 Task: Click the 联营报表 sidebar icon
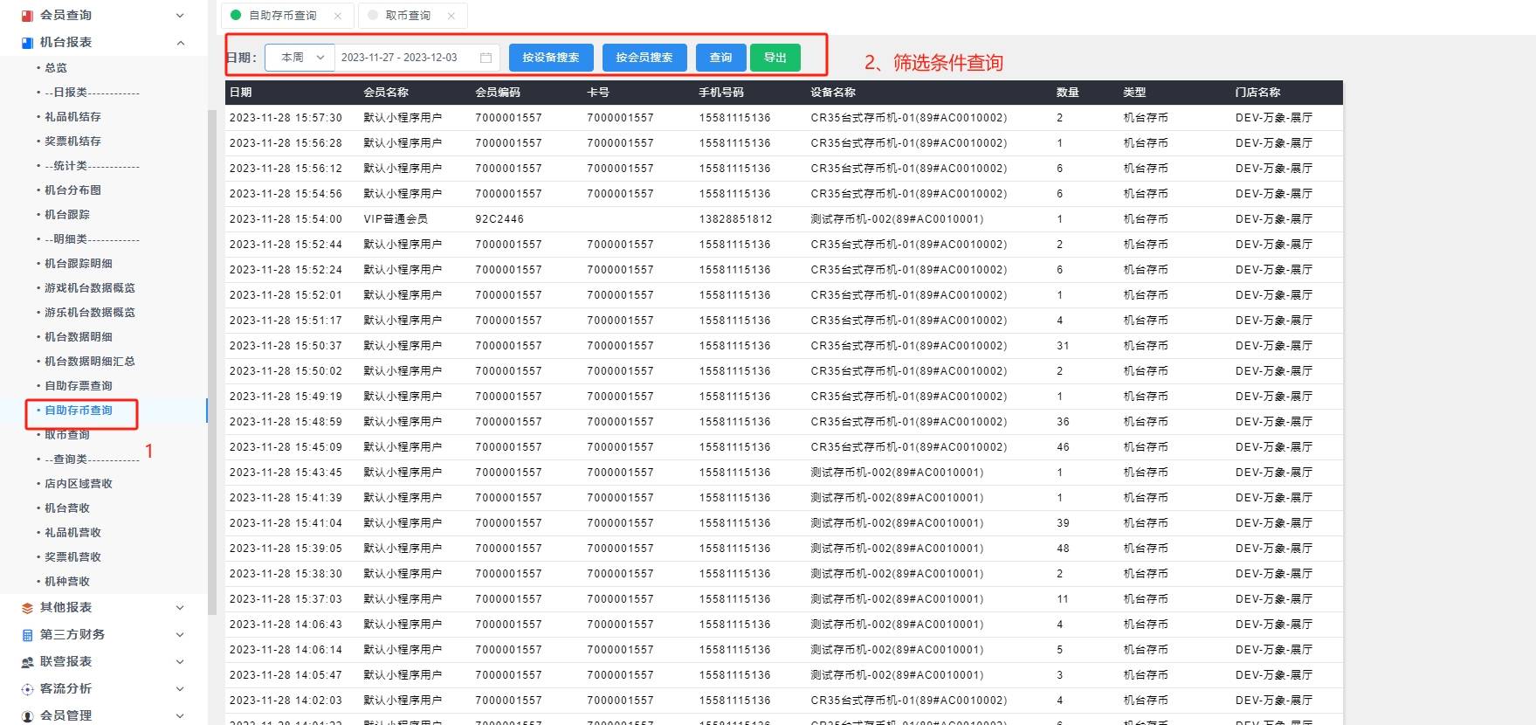pyautogui.click(x=27, y=662)
